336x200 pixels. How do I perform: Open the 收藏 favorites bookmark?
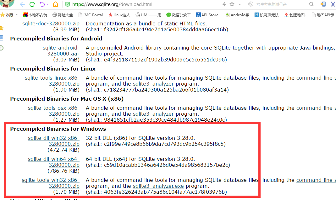click(x=7, y=15)
